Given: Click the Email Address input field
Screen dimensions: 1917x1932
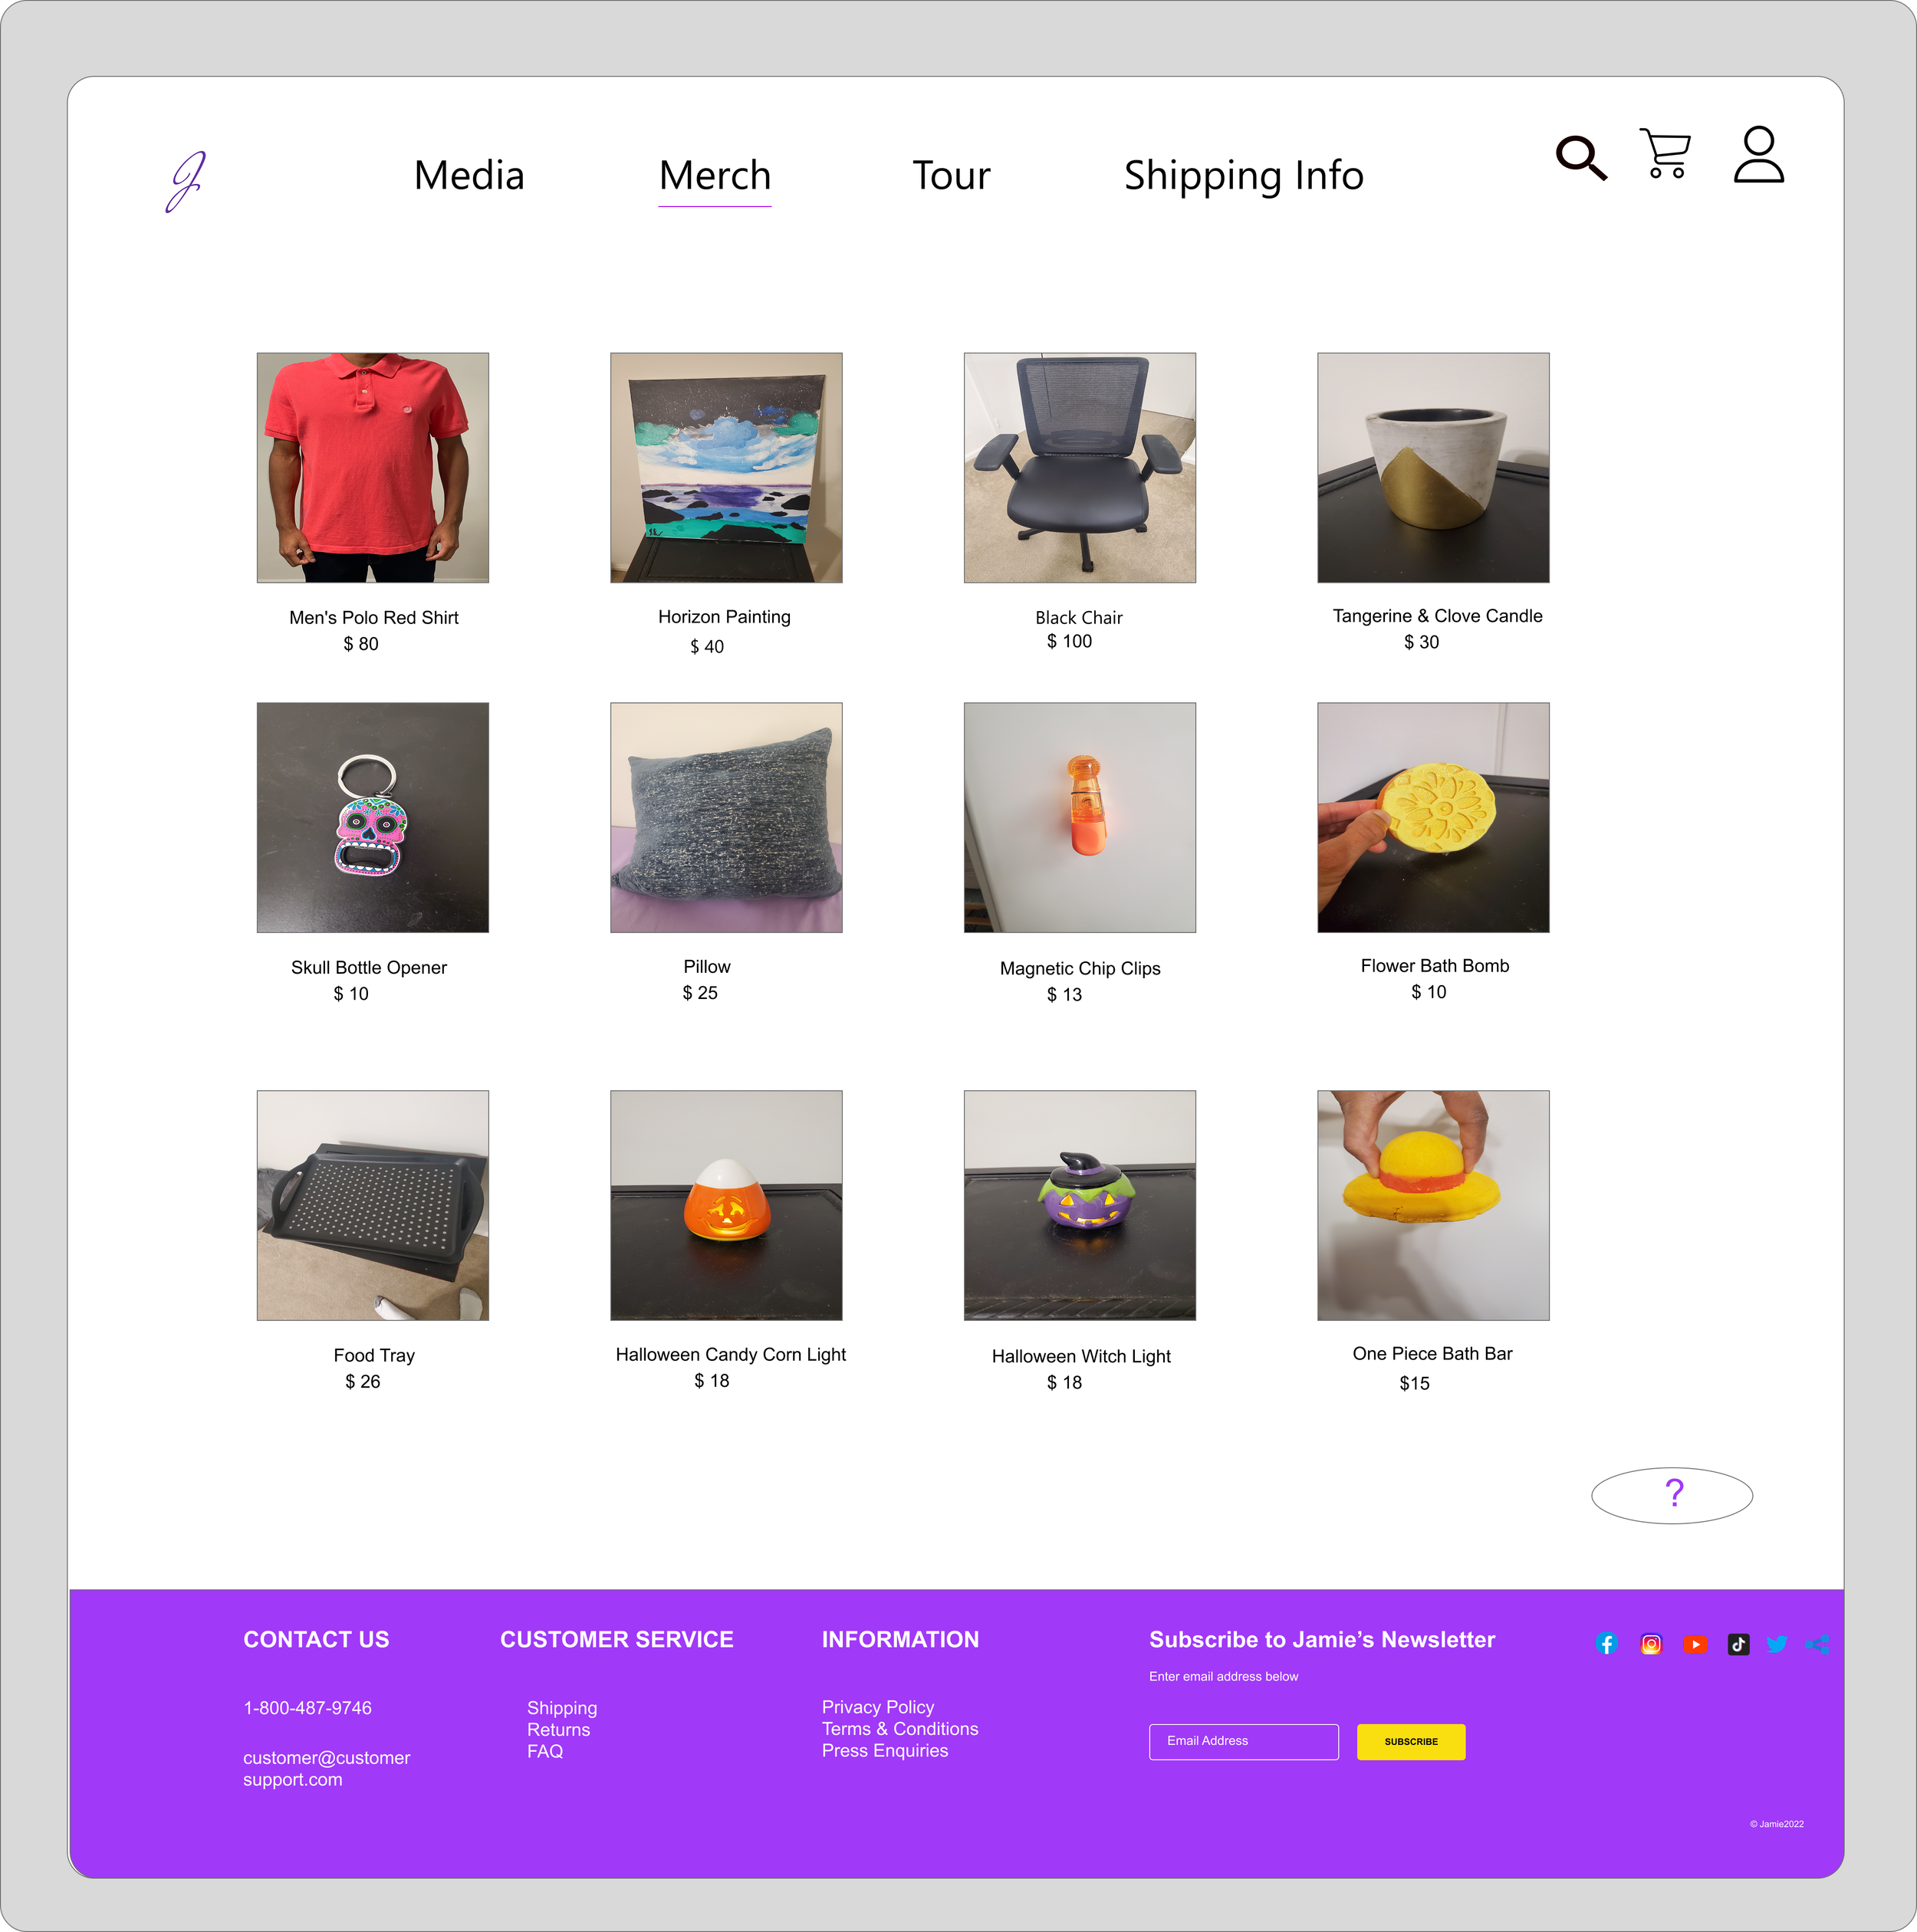Looking at the screenshot, I should tap(1243, 1741).
